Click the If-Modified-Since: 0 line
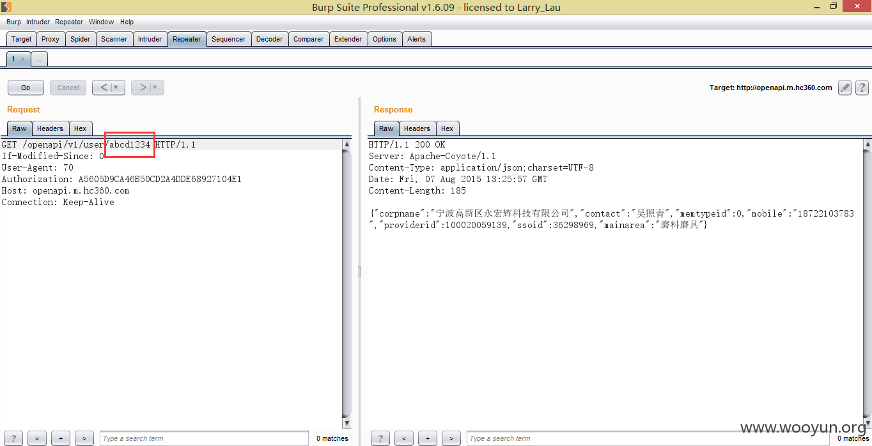The width and height of the screenshot is (872, 446). tap(52, 157)
